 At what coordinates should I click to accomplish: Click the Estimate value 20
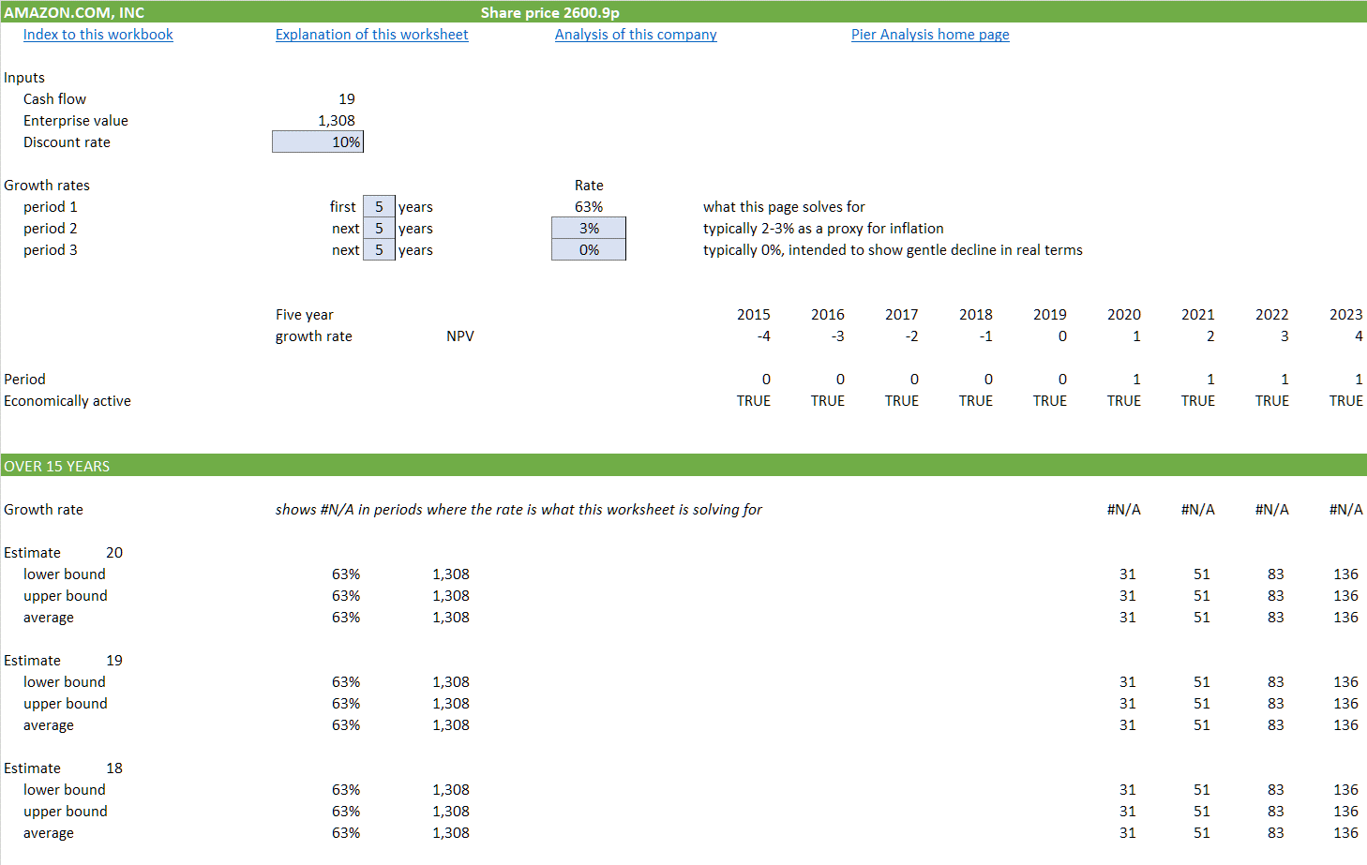coord(114,552)
